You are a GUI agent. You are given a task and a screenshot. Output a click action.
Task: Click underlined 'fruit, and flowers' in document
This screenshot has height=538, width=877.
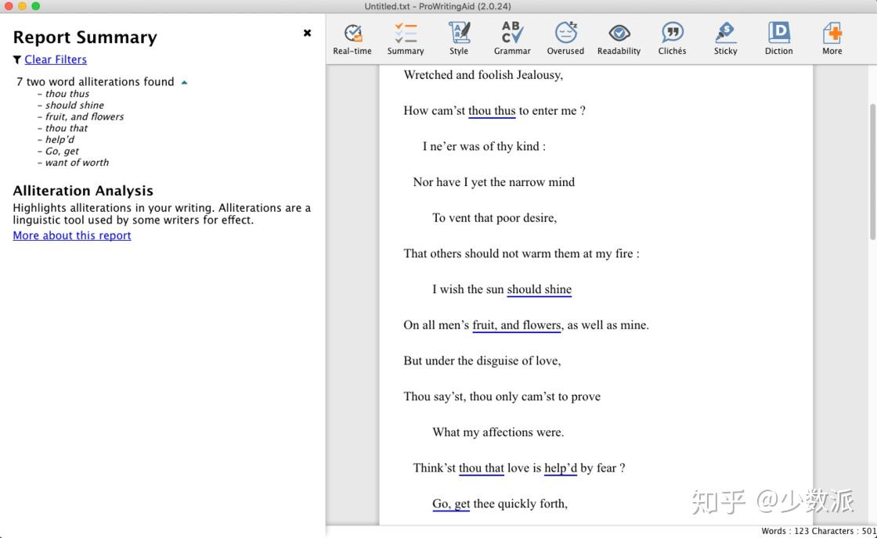[x=516, y=325]
